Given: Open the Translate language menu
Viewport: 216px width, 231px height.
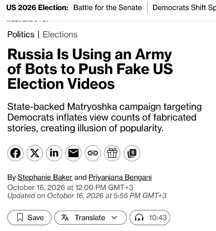Looking at the screenshot, I should coord(90,218).
